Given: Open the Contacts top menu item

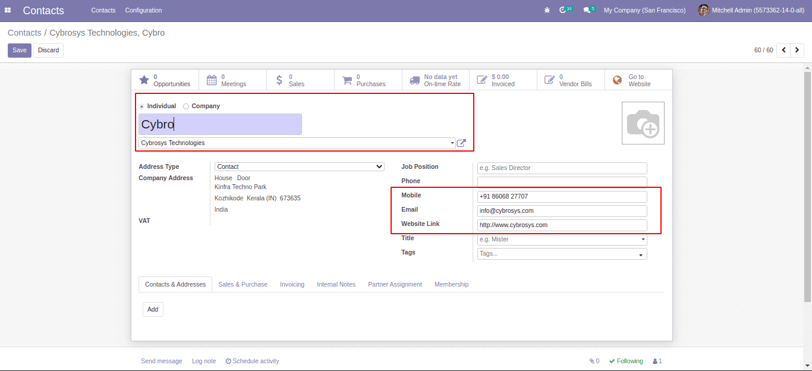Looking at the screenshot, I should tap(103, 10).
